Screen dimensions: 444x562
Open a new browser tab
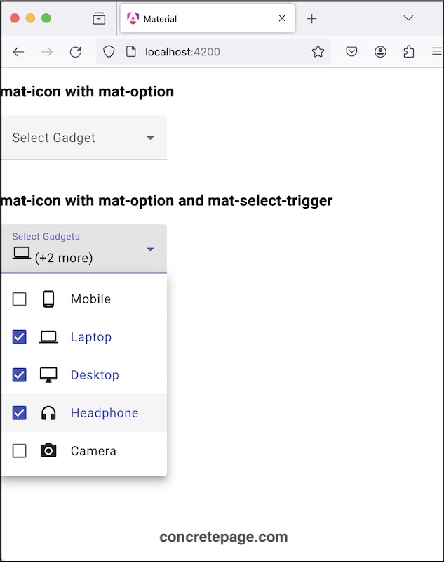click(312, 19)
